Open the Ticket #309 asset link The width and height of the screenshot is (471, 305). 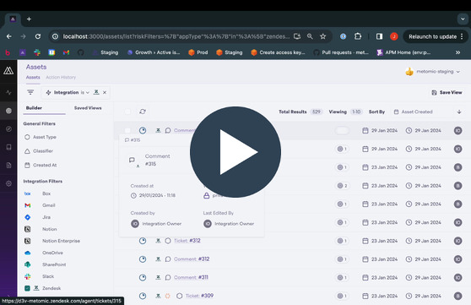(199, 296)
